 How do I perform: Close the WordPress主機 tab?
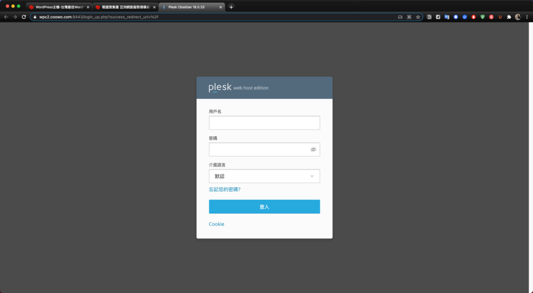point(87,7)
